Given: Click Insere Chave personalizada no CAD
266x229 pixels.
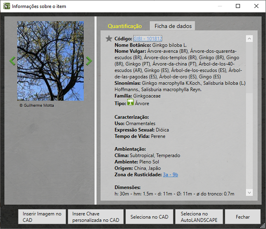Looking at the screenshot, I should click(95, 217).
